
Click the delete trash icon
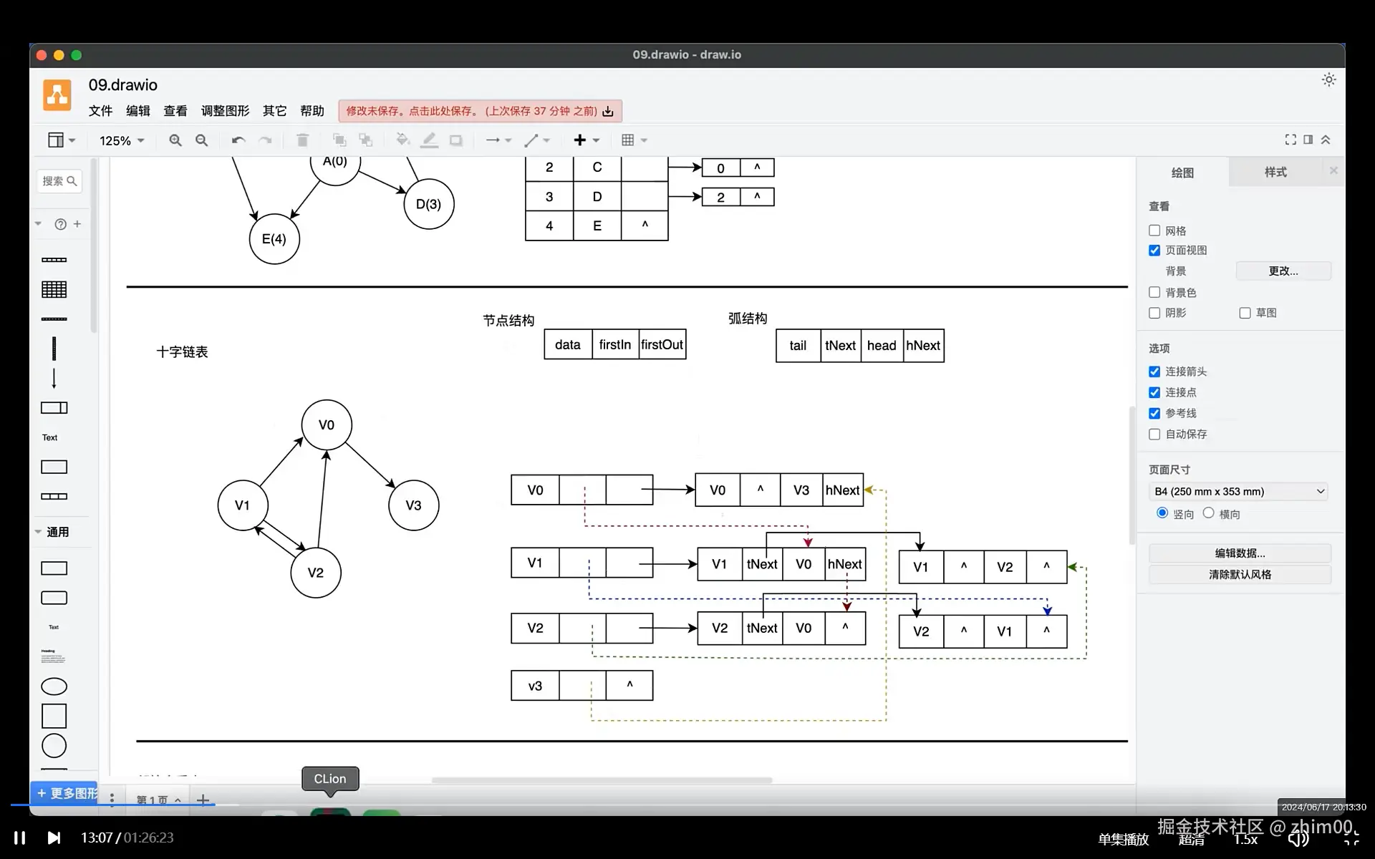pyautogui.click(x=302, y=140)
